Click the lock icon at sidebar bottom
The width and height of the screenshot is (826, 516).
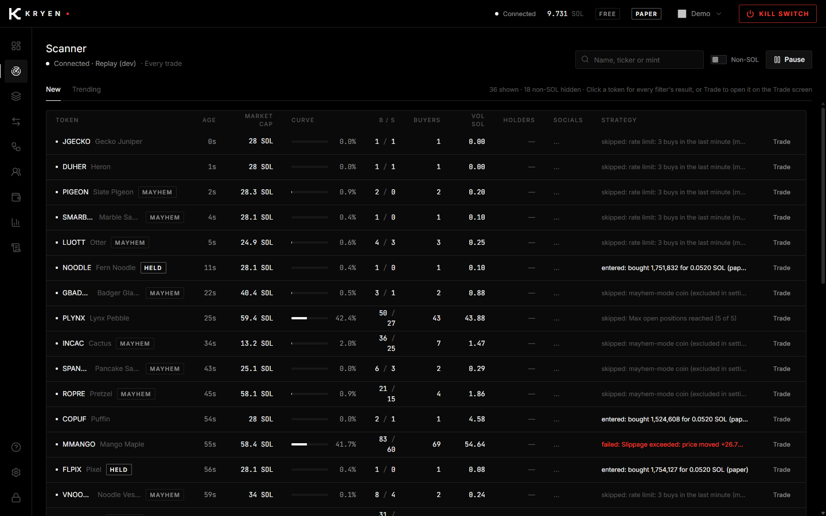(16, 498)
